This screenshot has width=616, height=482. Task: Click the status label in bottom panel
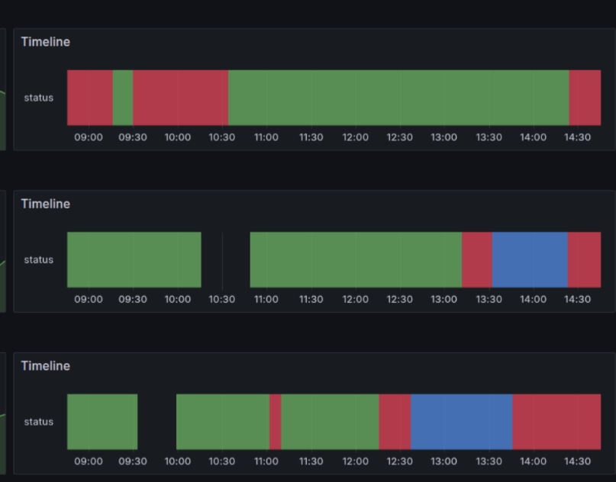point(38,422)
